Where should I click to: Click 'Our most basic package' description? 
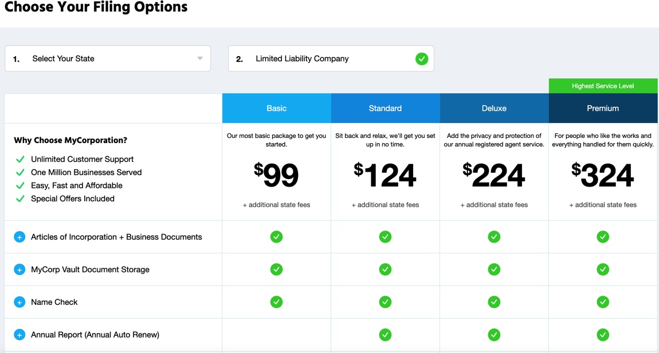coord(277,140)
